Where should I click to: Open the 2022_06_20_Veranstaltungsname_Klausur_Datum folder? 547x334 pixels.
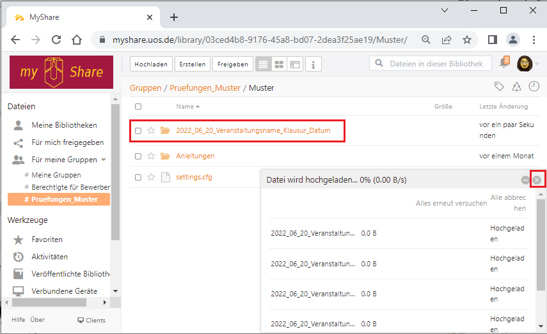(253, 130)
